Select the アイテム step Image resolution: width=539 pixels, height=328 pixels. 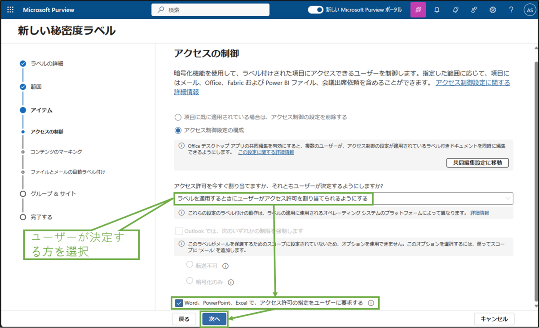tap(42, 110)
